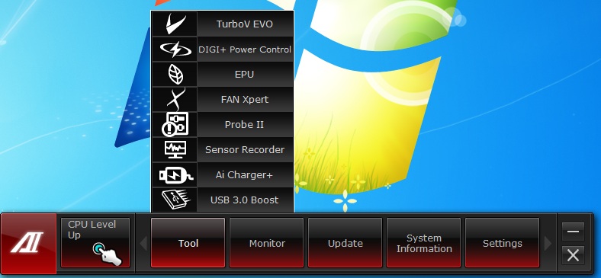Select TurboV EVO menu entry

pyautogui.click(x=245, y=24)
